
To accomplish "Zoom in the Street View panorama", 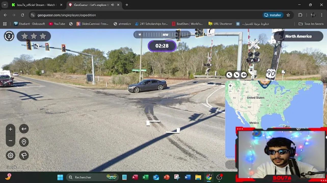I will tap(10, 129).
